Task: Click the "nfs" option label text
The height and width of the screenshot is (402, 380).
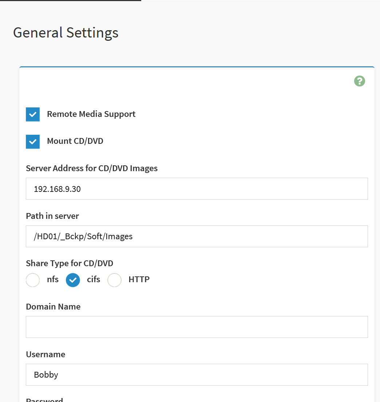Action: tap(53, 280)
